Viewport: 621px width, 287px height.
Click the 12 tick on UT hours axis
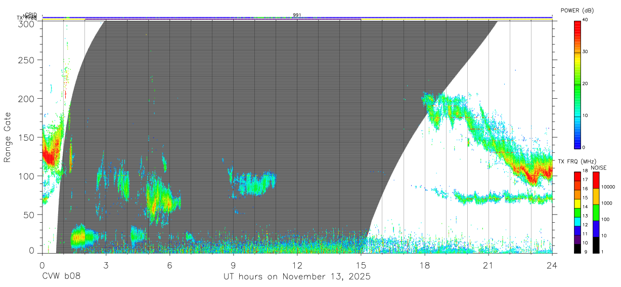pyautogui.click(x=297, y=265)
